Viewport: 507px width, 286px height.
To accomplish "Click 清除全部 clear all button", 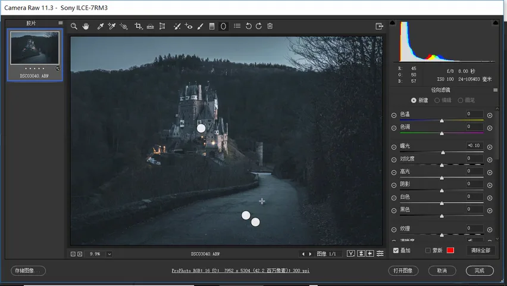I will tap(480, 250).
